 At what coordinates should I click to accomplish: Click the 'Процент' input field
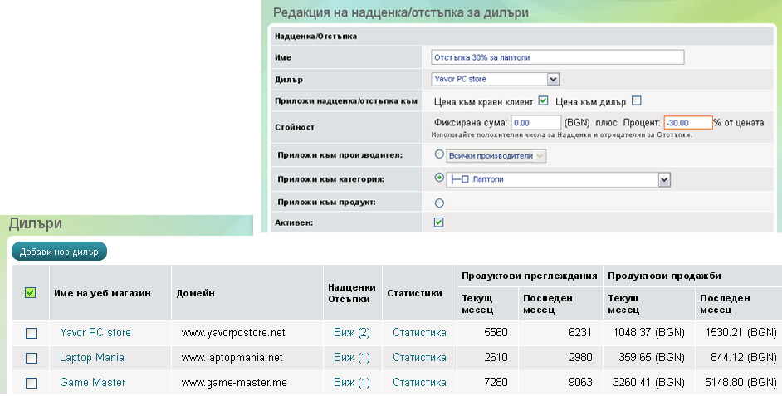point(687,122)
